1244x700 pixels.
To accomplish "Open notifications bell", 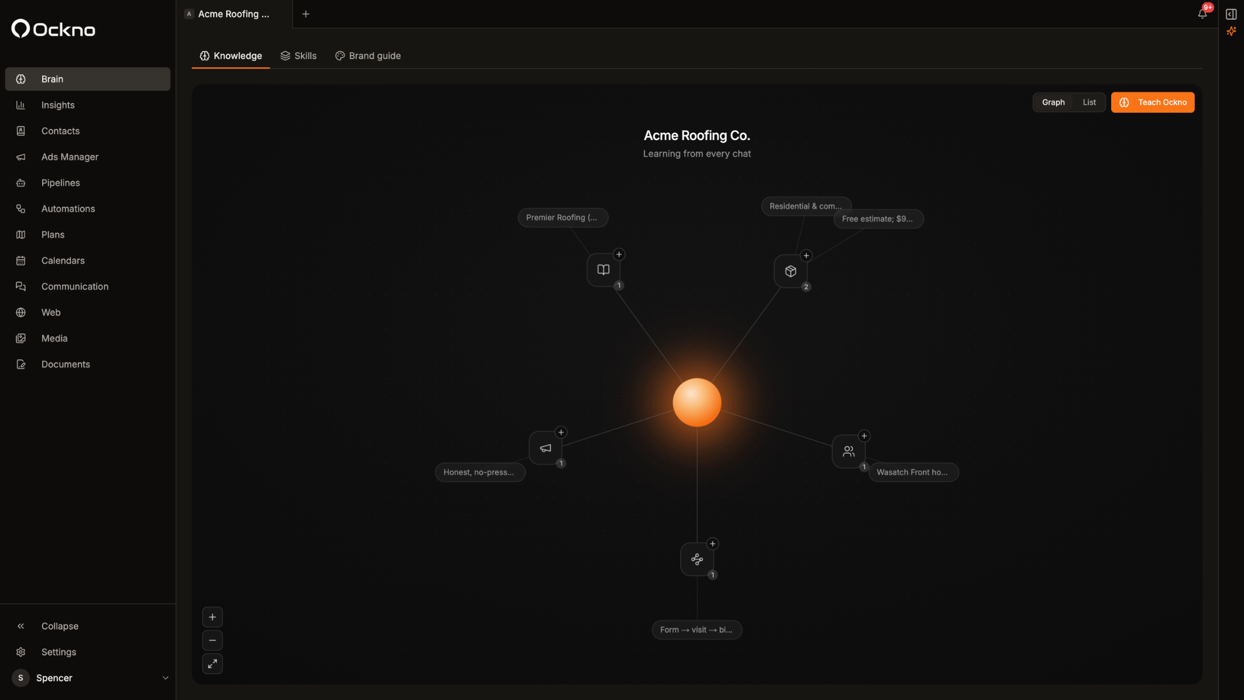I will [1203, 14].
